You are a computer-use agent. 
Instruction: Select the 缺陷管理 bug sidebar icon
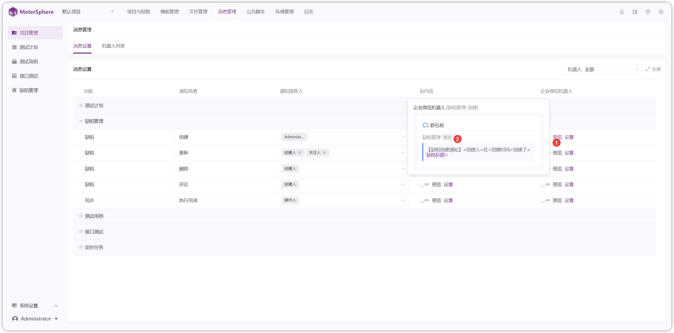click(x=14, y=90)
